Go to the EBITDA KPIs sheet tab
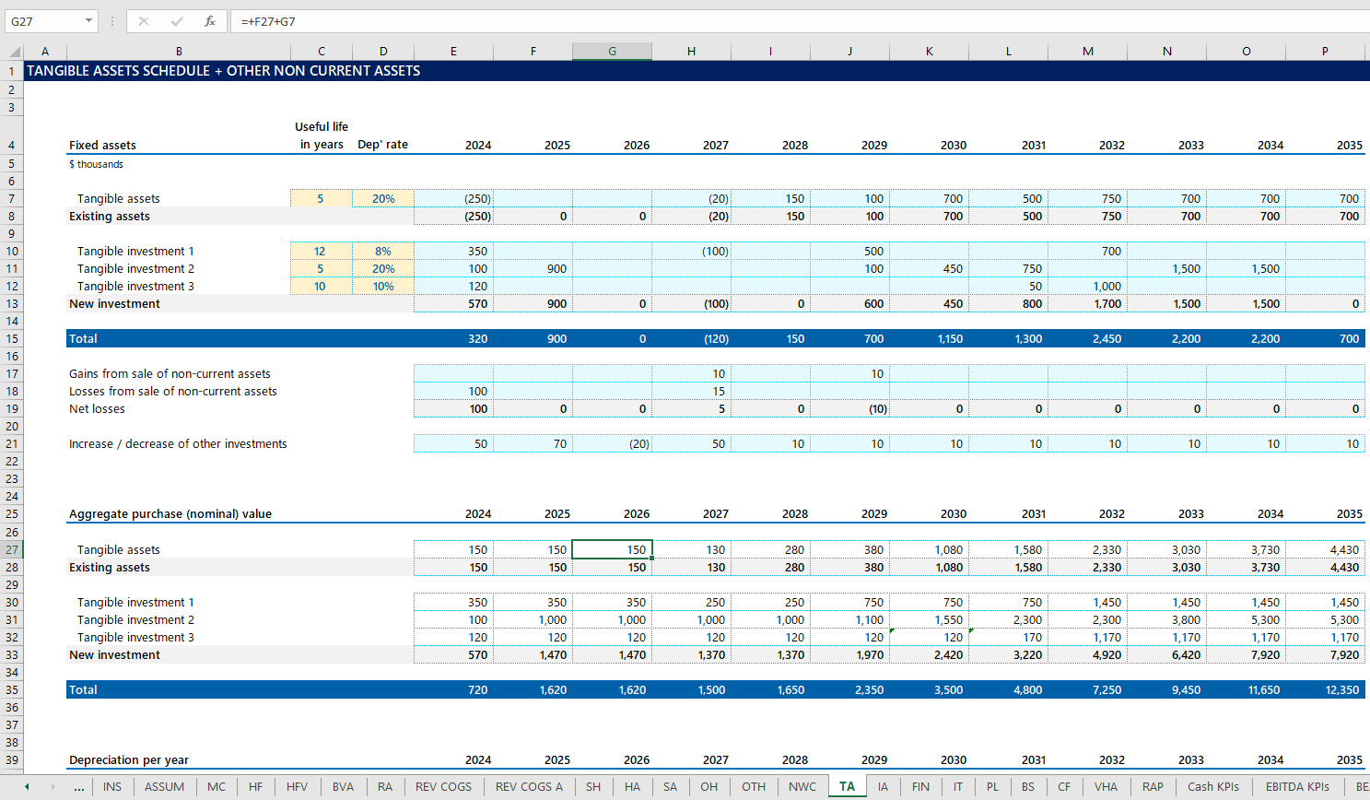 tap(1296, 787)
